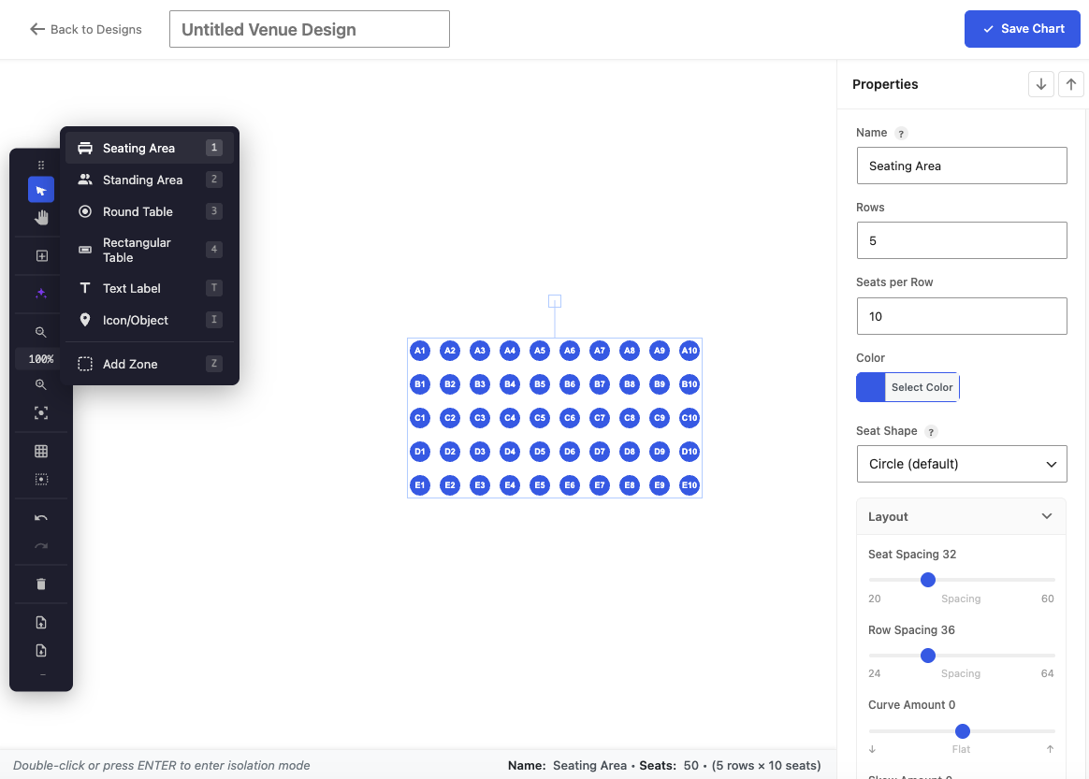Screen dimensions: 1089x779
Task: Collapse the Layout section chevron
Action: pos(1047,516)
